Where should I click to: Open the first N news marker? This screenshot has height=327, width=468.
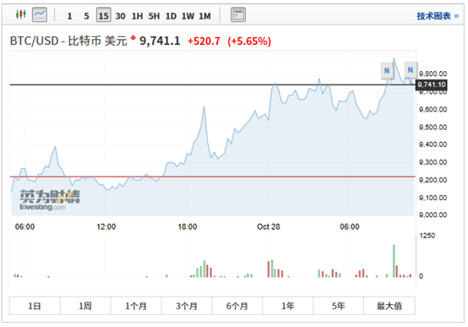(387, 71)
